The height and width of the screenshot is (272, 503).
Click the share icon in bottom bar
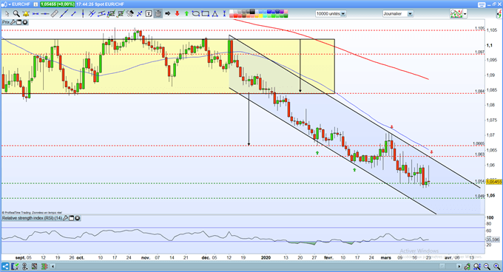(5, 267)
